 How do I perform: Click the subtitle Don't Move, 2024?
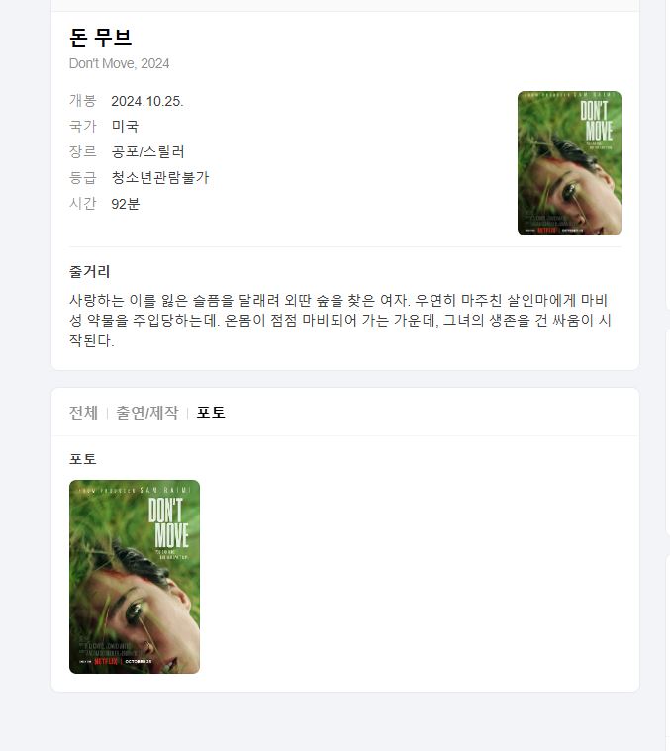tap(119, 63)
